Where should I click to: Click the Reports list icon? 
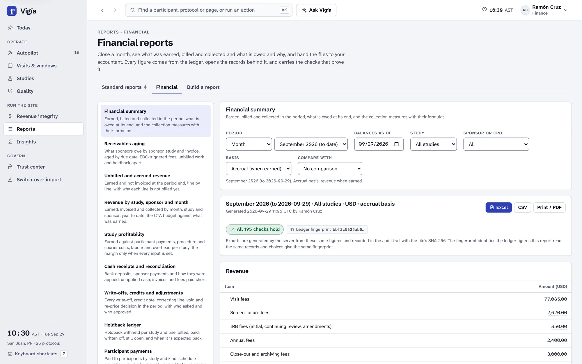(x=10, y=129)
